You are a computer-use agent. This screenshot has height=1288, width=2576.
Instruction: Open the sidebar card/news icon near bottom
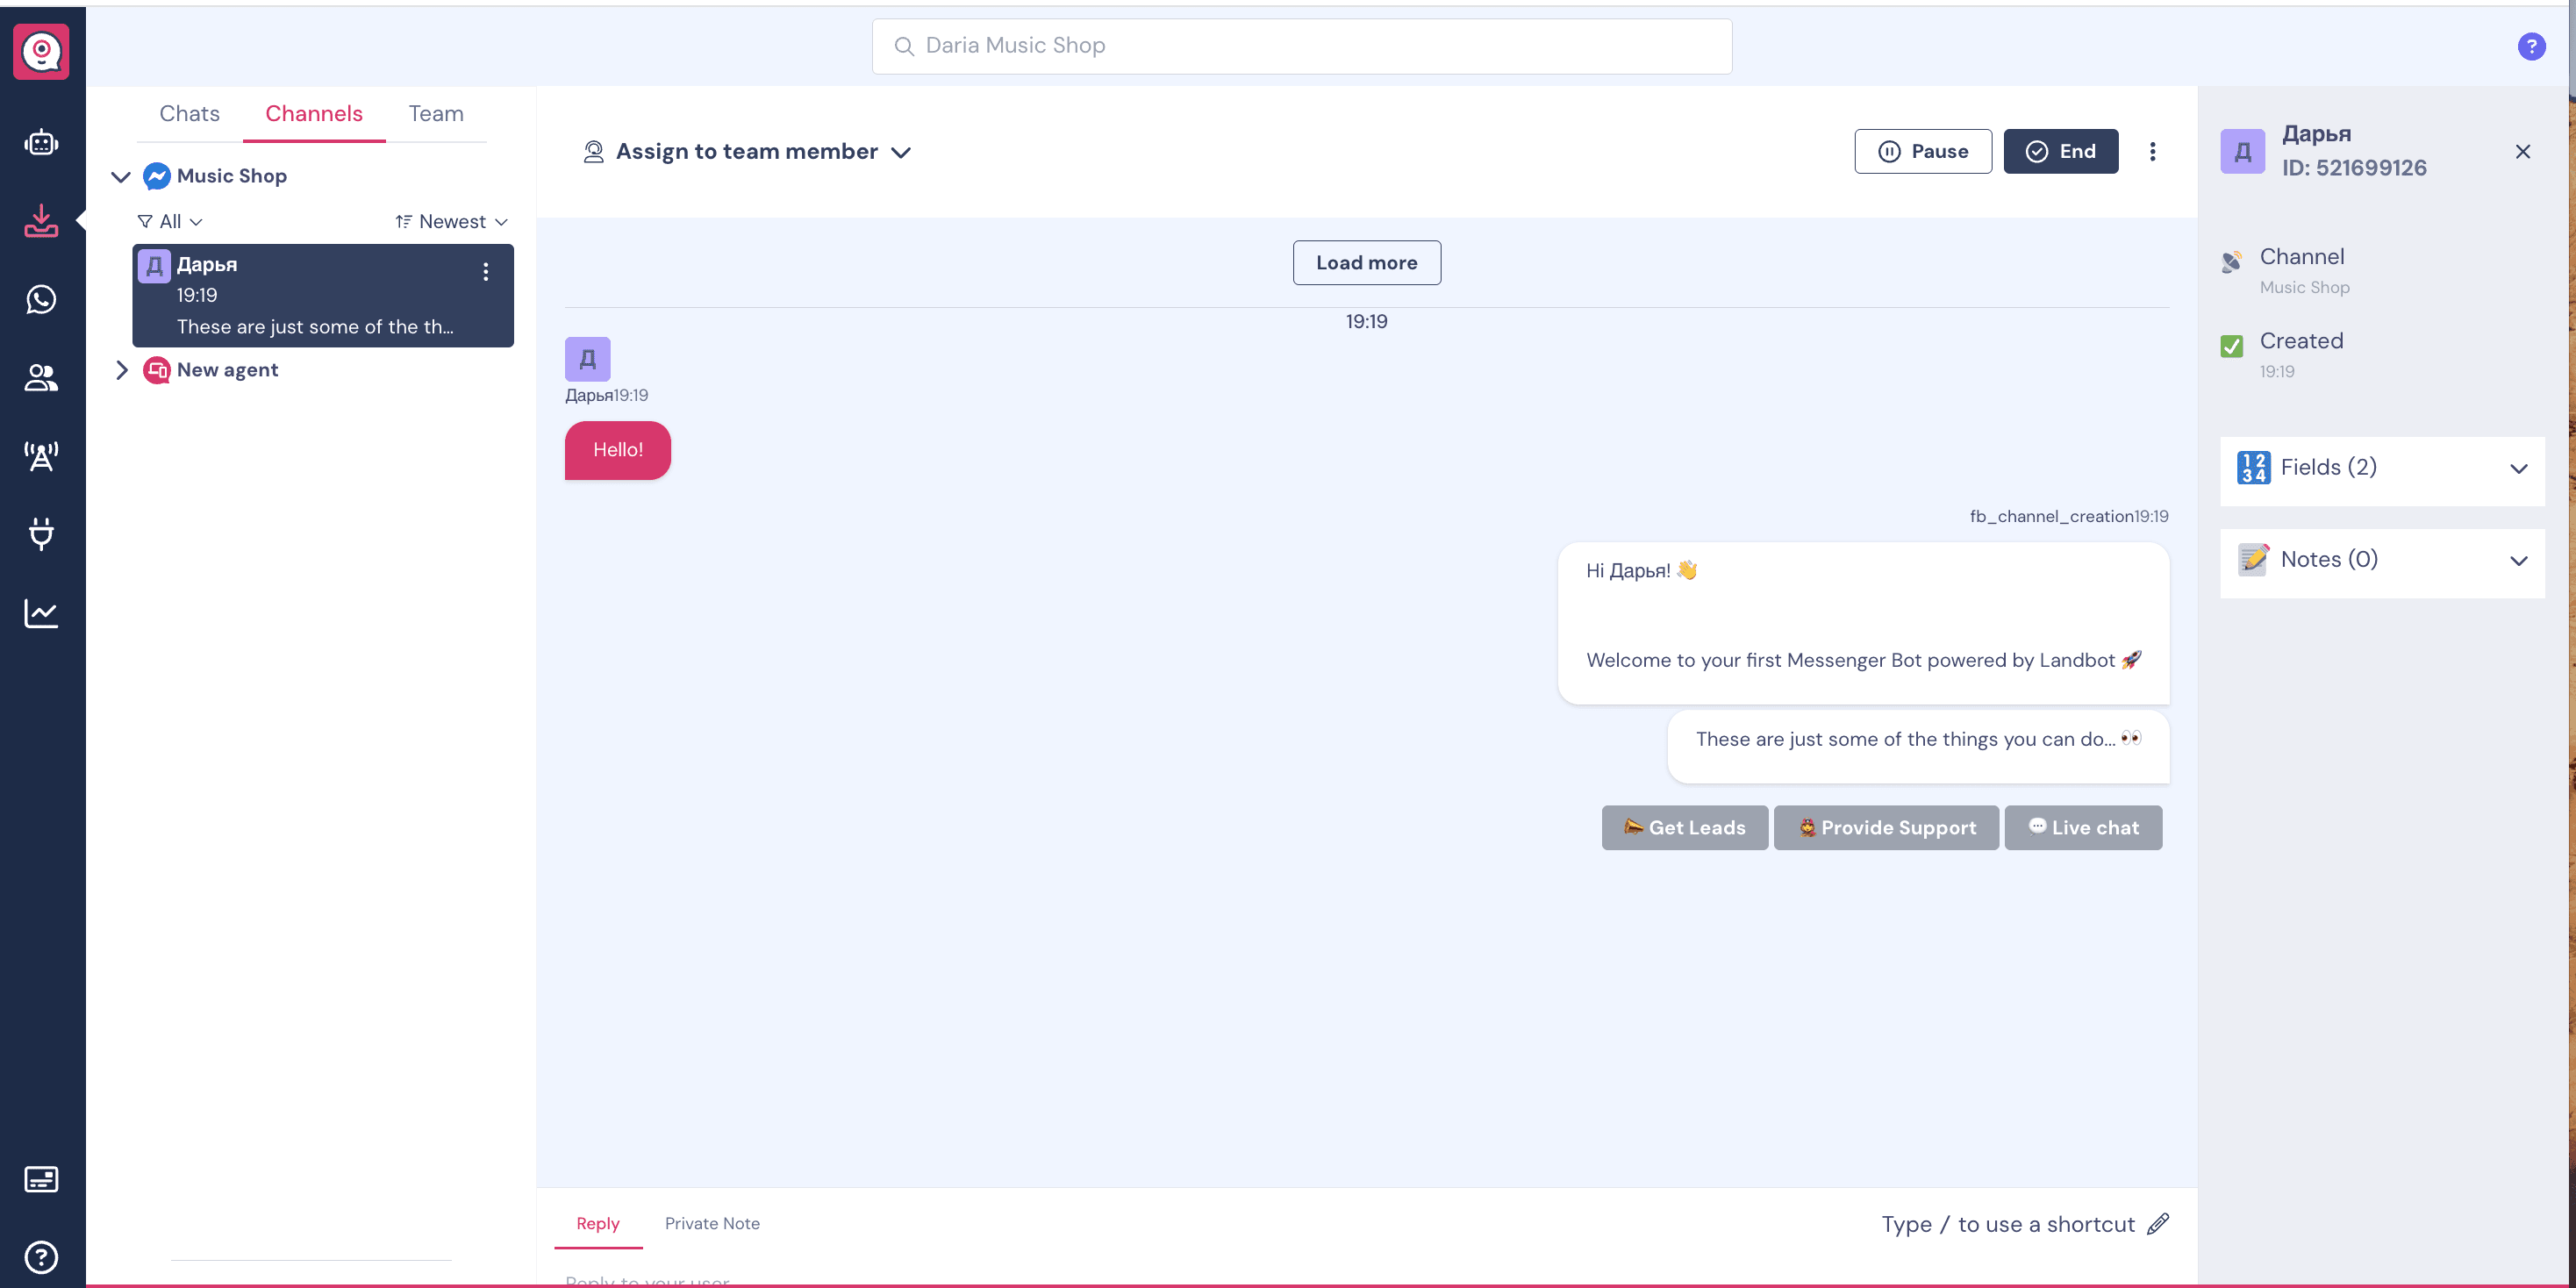[41, 1179]
